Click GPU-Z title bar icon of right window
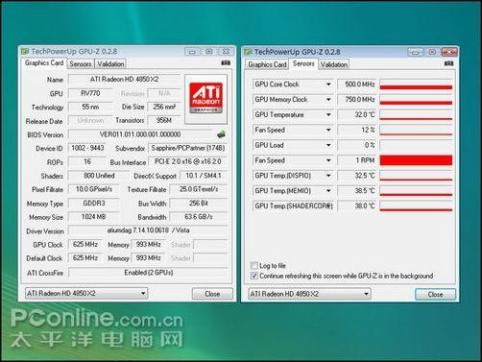Screen dimensions: 482x362 pos(248,52)
